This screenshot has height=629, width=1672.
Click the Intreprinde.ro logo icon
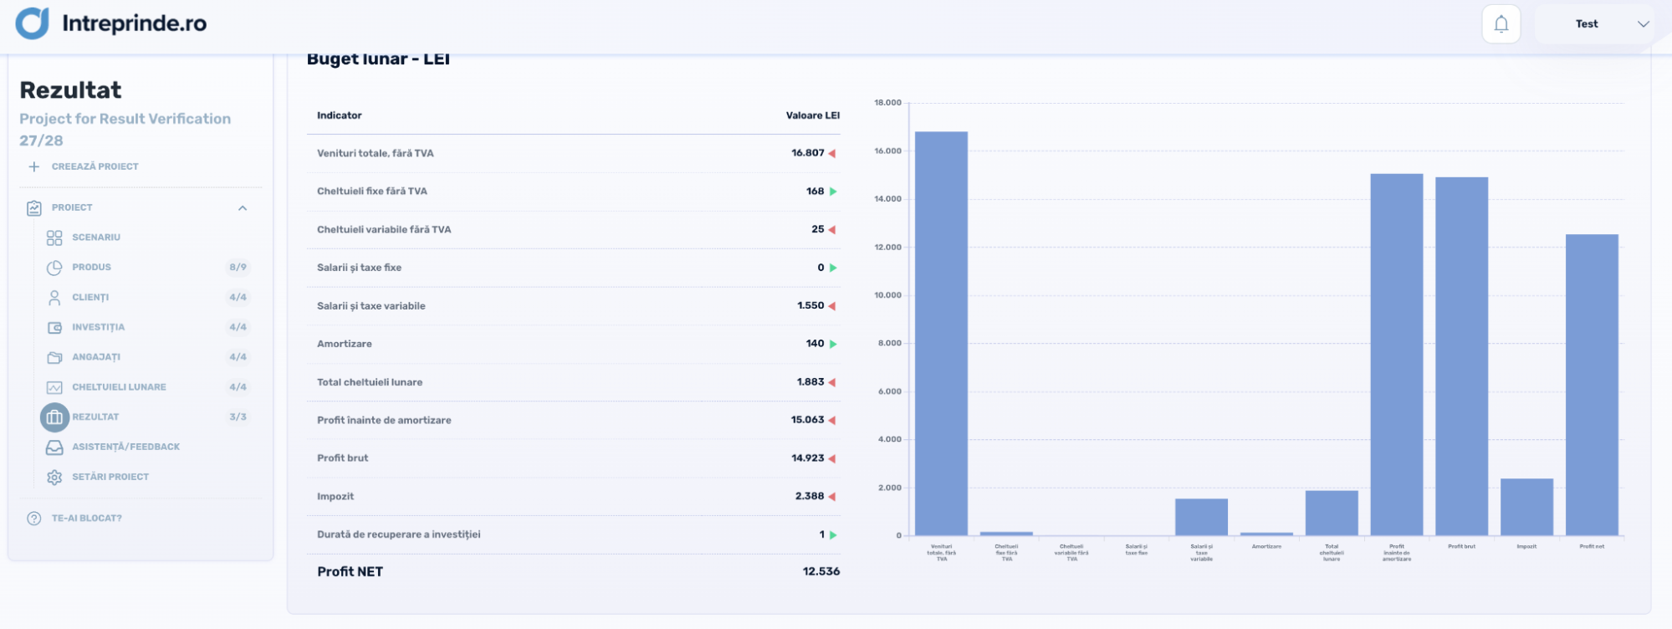[x=33, y=23]
